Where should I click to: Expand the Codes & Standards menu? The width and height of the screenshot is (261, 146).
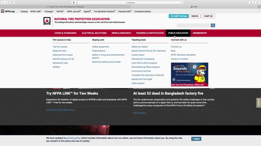point(65,33)
